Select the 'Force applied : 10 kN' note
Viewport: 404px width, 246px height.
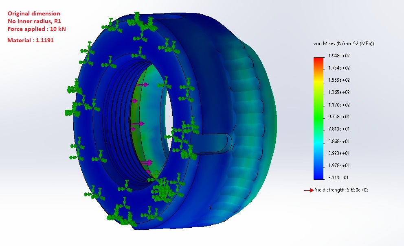coord(37,29)
